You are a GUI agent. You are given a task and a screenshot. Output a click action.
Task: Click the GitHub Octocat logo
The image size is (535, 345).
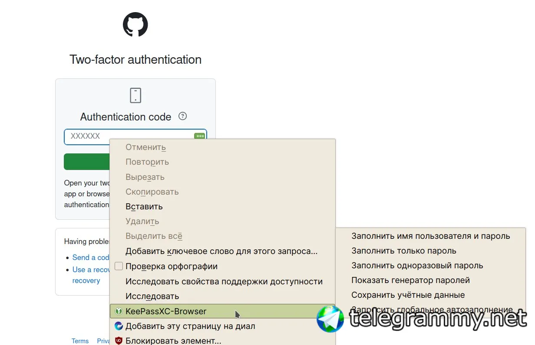[x=135, y=24]
